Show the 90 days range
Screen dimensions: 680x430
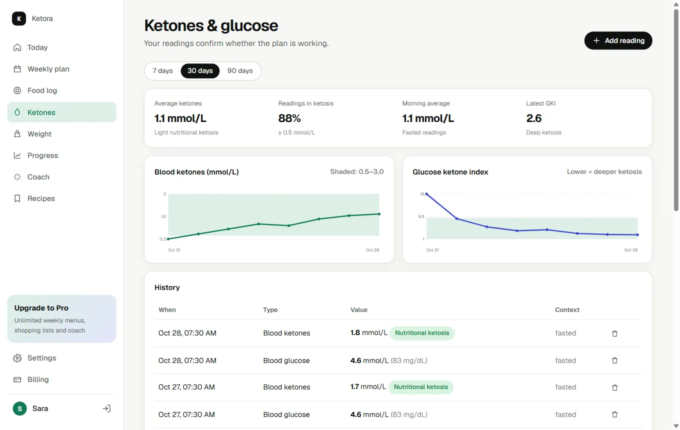[x=240, y=71]
